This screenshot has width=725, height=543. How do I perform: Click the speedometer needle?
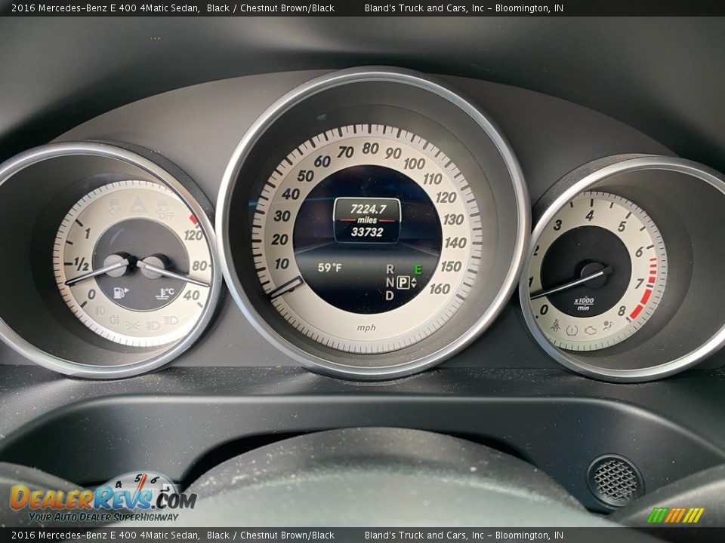[x=287, y=287]
